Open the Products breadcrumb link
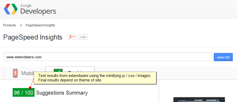This screenshot has height=102, width=237. coord(9,25)
